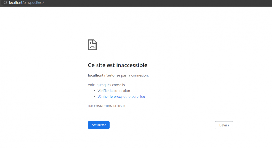Image resolution: width=272 pixels, height=148 pixels.
Task: Click the localhost n'autorise pas la connexion message
Action: [118, 75]
